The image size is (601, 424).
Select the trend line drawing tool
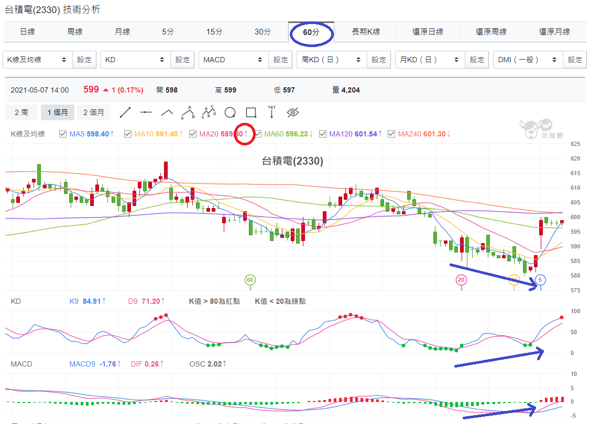tap(125, 112)
